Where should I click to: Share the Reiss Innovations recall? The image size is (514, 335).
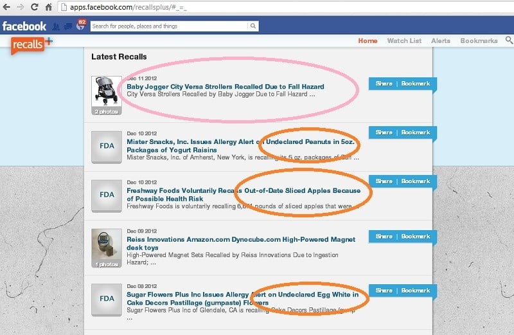pyautogui.click(x=384, y=236)
